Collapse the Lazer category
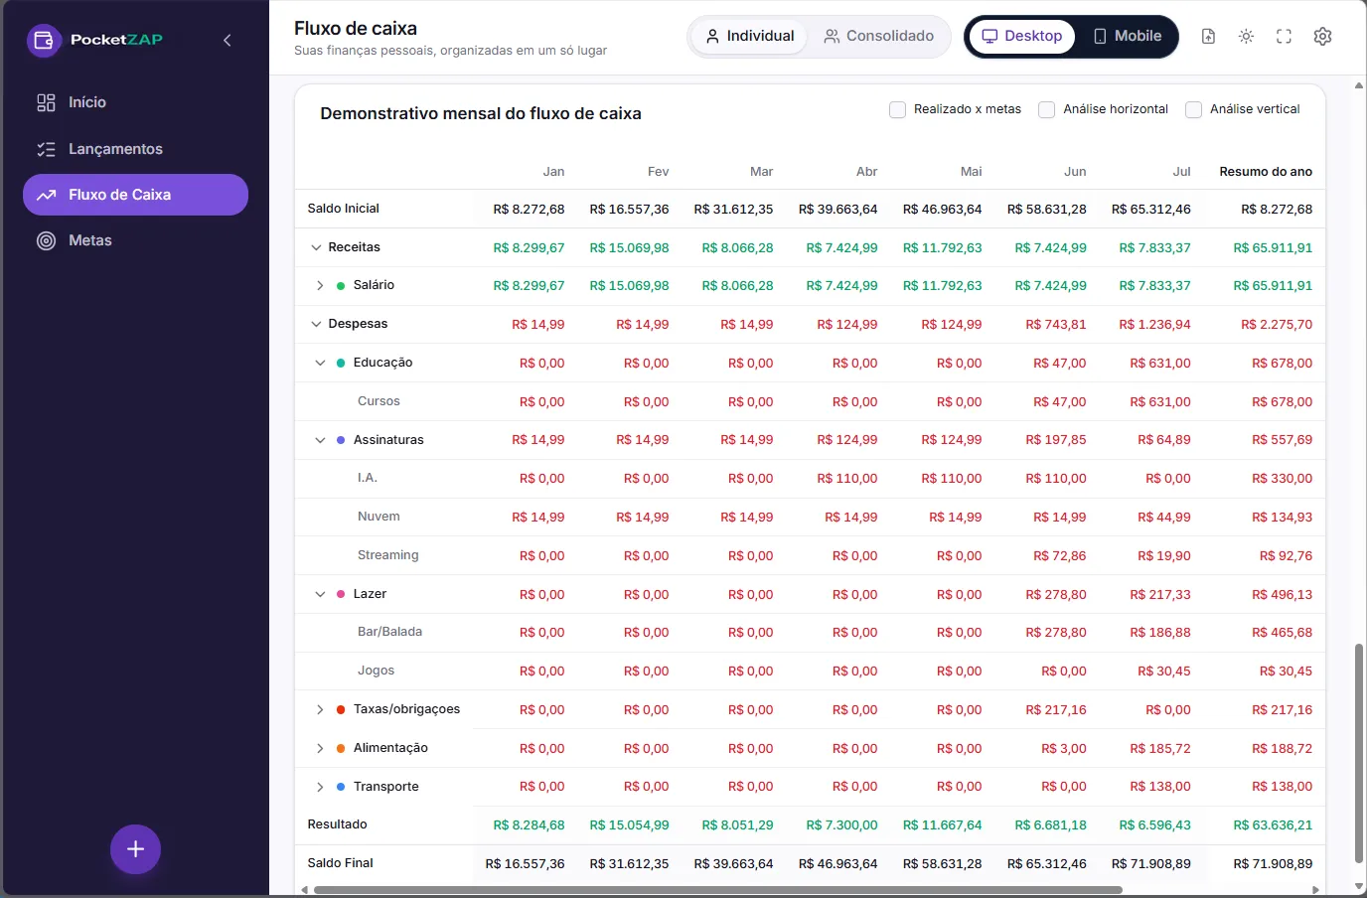 point(320,594)
